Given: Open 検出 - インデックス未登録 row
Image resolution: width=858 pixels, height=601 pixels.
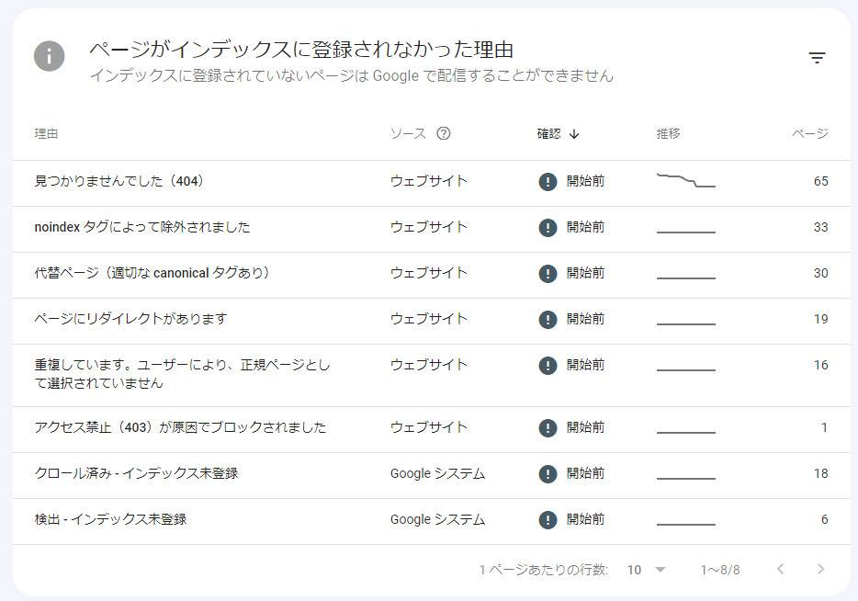Looking at the screenshot, I should 110,520.
